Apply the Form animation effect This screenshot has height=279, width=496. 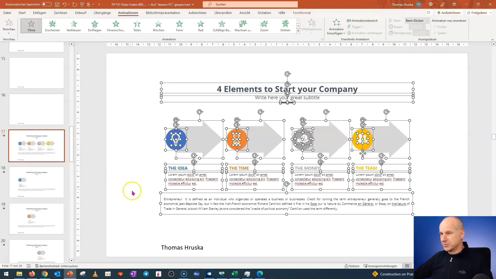point(180,26)
